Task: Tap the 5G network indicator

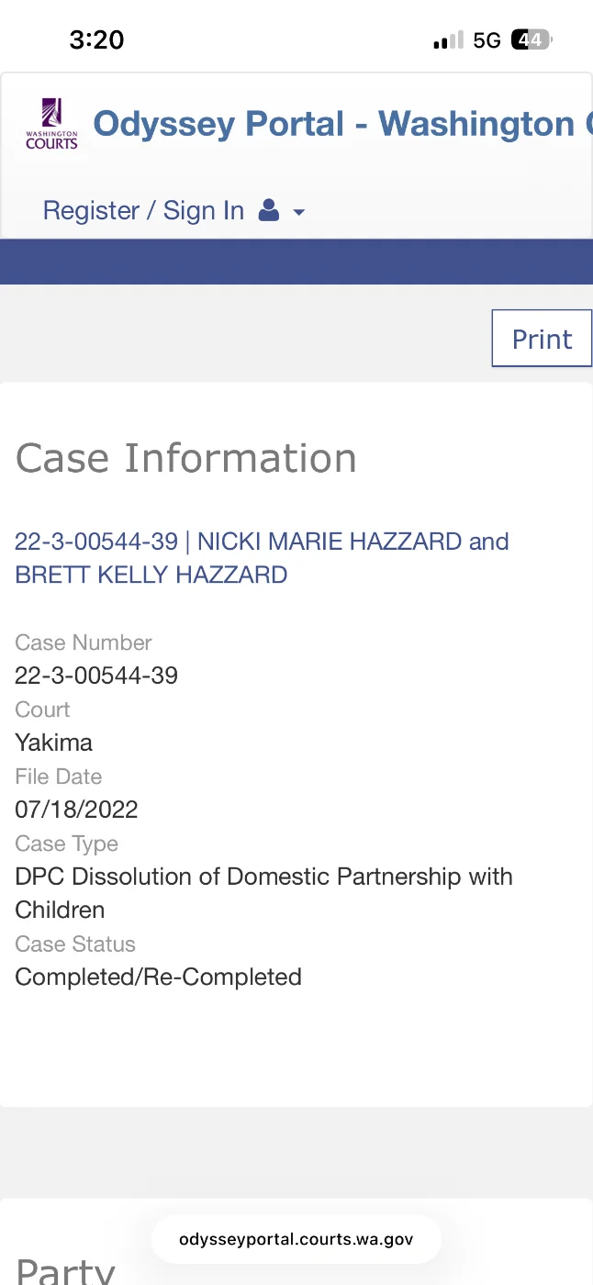Action: 487,40
